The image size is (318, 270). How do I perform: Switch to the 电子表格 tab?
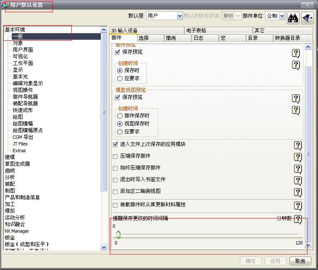click(218, 31)
